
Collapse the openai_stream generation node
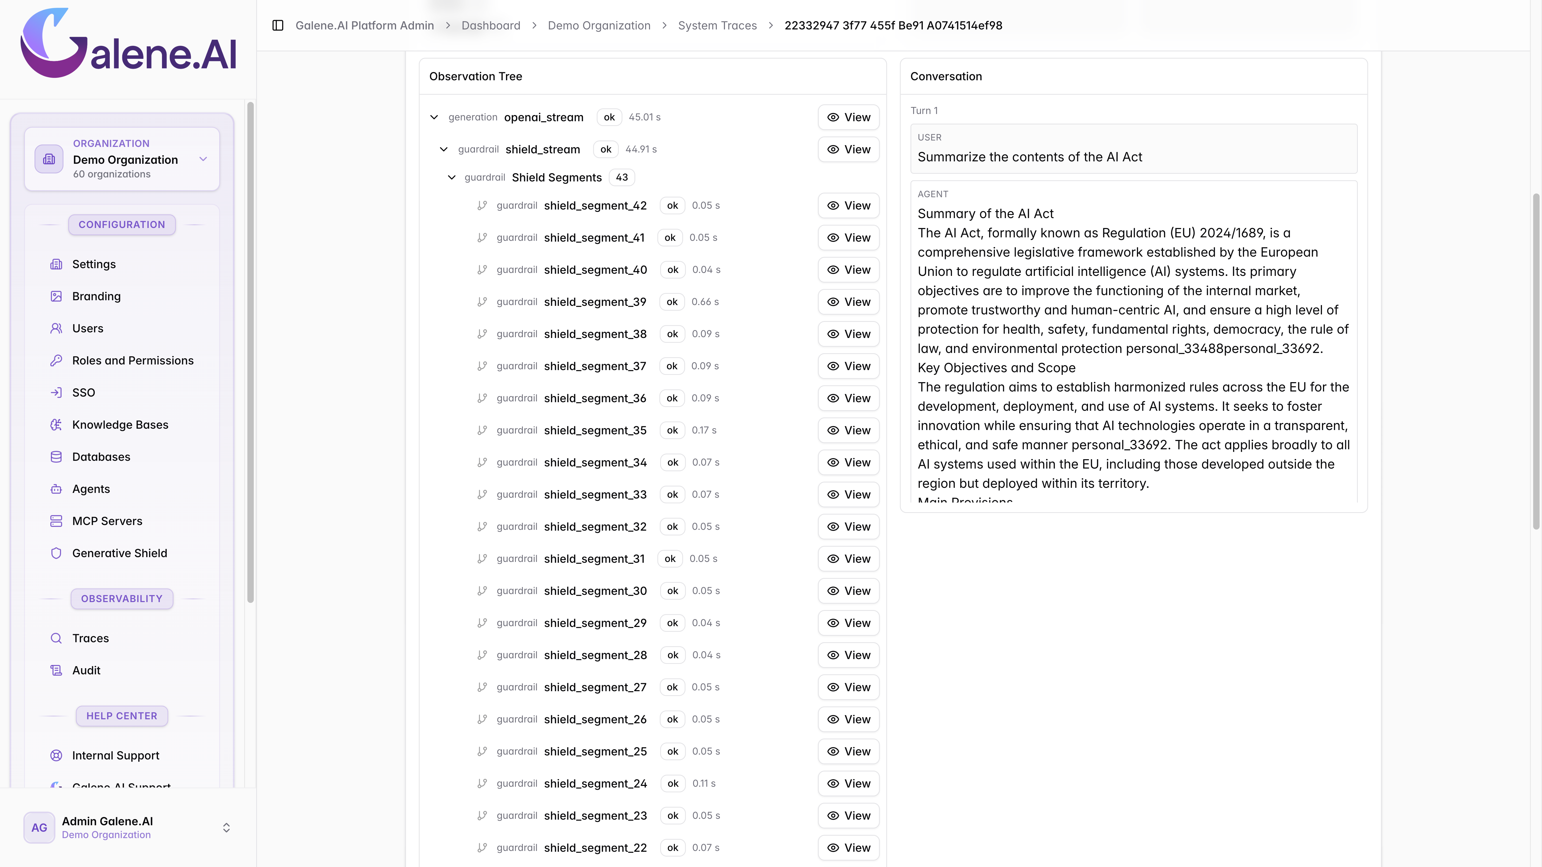[434, 117]
